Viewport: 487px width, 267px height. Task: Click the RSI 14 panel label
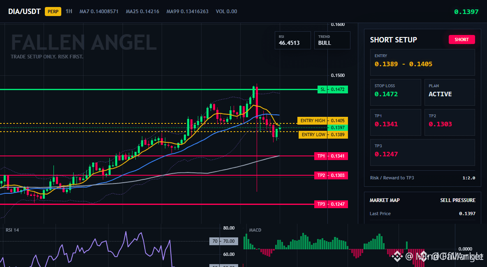[12, 230]
